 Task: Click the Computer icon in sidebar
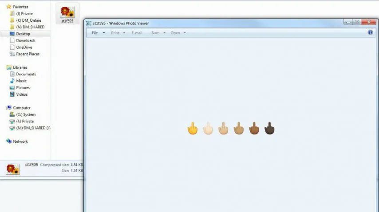9,108
